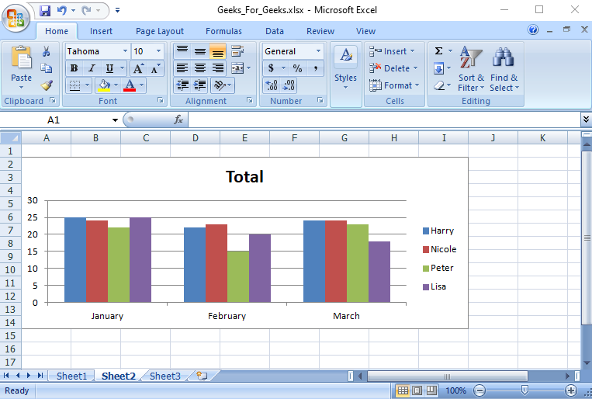Toggle Underline formatting

[x=109, y=68]
